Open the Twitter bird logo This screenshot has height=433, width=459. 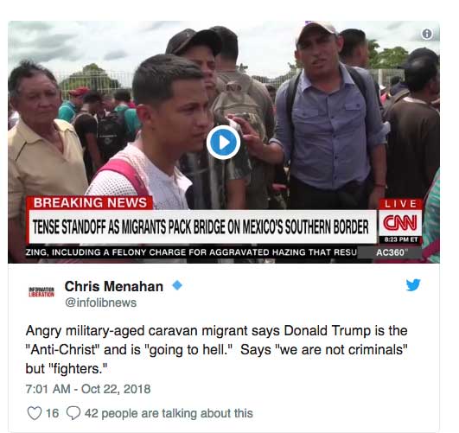coord(413,285)
